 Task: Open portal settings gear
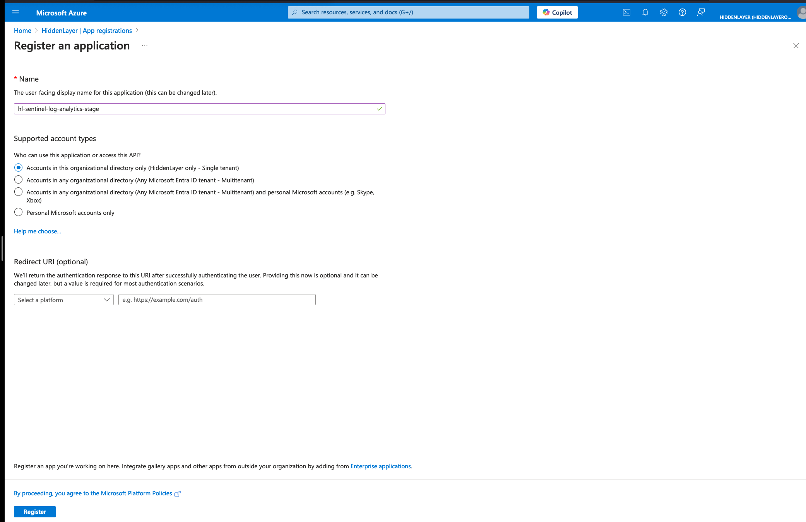pyautogui.click(x=664, y=12)
